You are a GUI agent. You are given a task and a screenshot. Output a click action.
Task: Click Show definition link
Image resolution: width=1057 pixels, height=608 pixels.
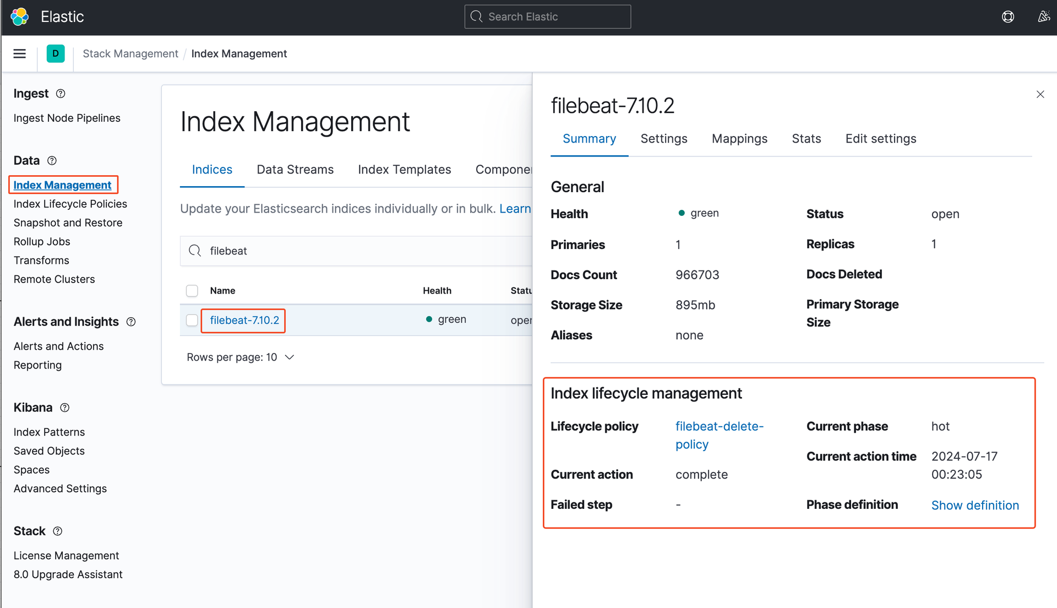coord(974,505)
